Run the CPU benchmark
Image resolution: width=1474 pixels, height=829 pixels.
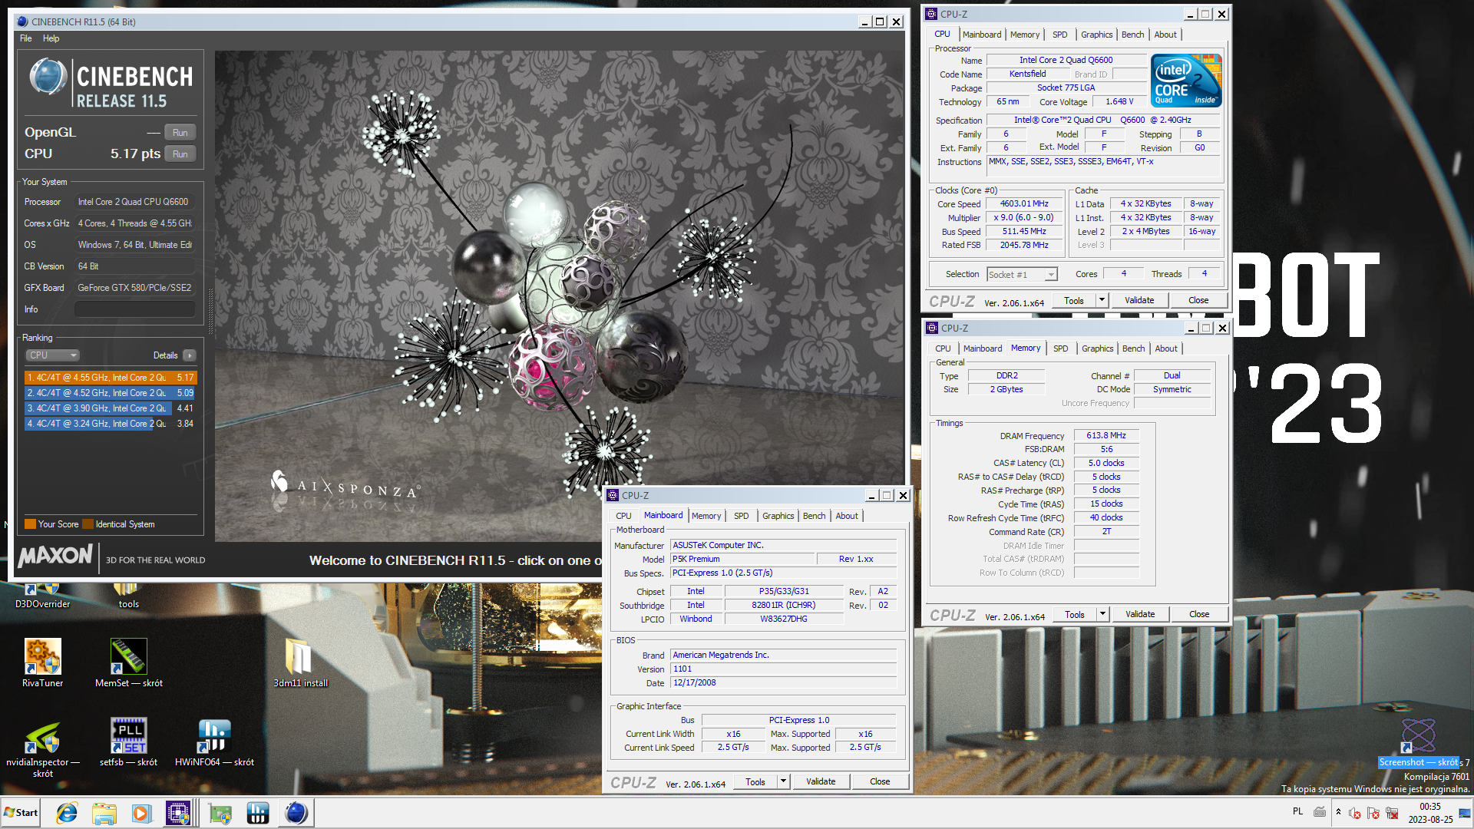click(x=180, y=154)
